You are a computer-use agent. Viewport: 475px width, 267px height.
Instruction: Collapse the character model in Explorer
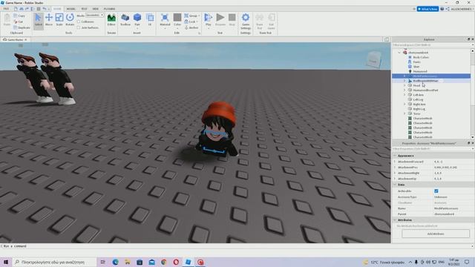click(x=399, y=53)
